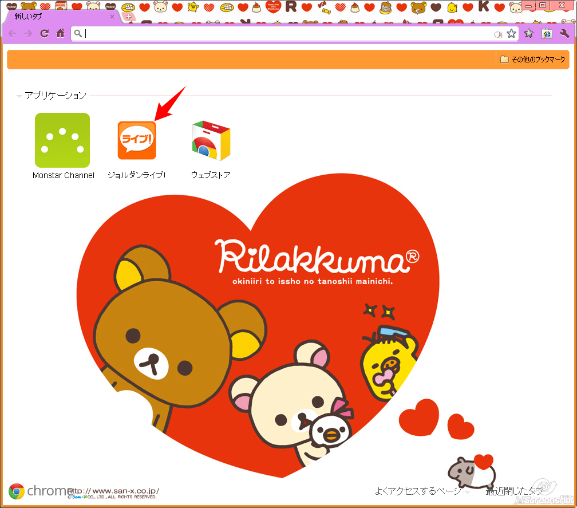Expand the 最近閉じたタブ section
The image size is (577, 508).
[x=513, y=491]
